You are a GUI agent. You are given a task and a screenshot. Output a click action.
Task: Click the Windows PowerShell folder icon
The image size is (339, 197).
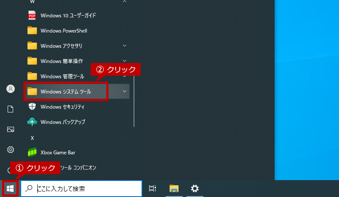click(x=32, y=30)
